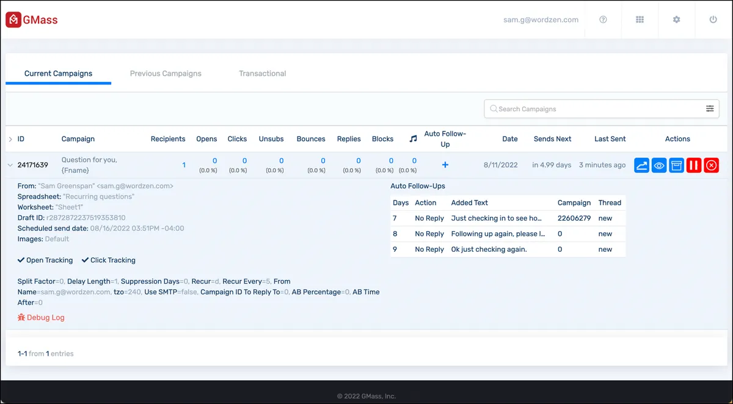733x404 pixels.
Task: Click the music note column header icon
Action: pos(413,139)
